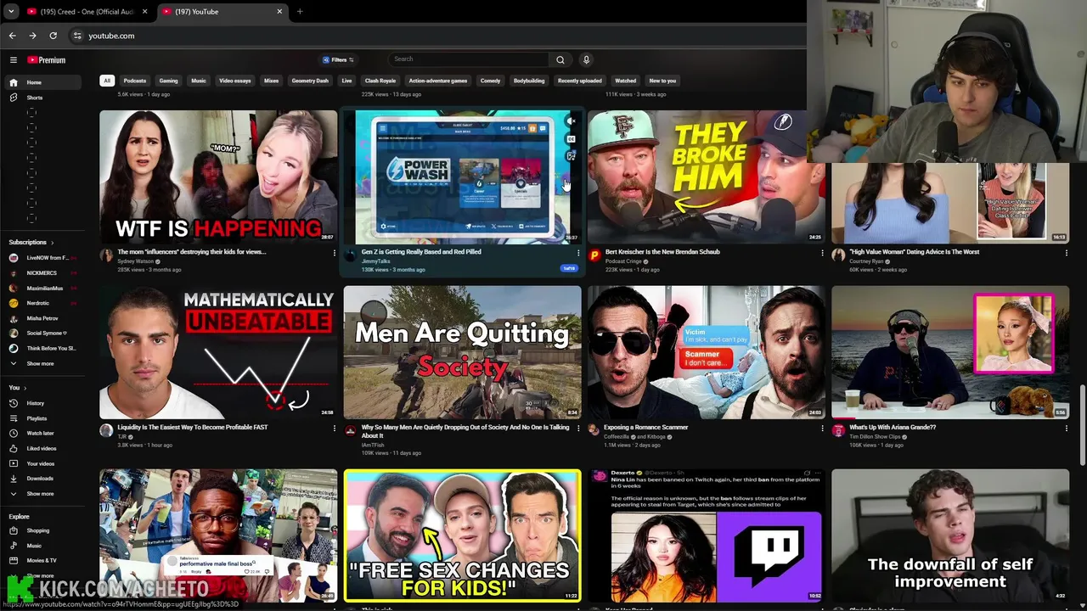
Task: Open MaximilianMus subscription channel
Action: 44,288
